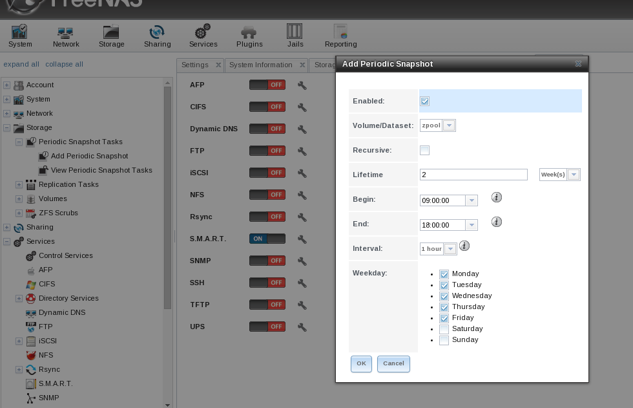
Task: Open the System toolbar icon
Action: click(x=20, y=36)
